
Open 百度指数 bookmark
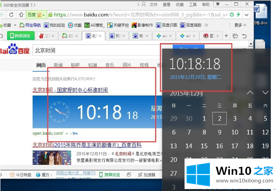click(191, 25)
